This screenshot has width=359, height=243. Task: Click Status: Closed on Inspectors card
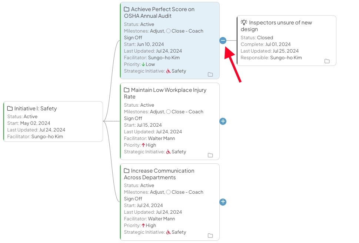pyautogui.click(x=257, y=37)
